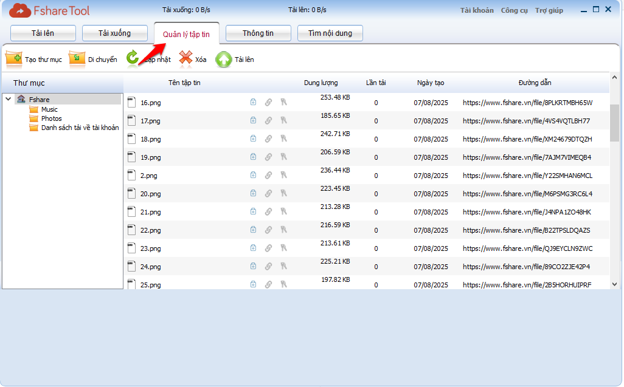Sort by the Dung lượng column header
The height and width of the screenshot is (387, 624).
(321, 83)
